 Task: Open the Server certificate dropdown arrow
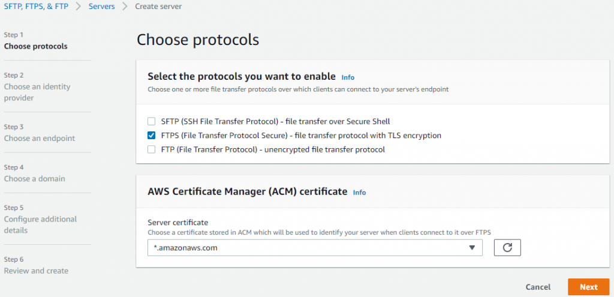point(472,248)
